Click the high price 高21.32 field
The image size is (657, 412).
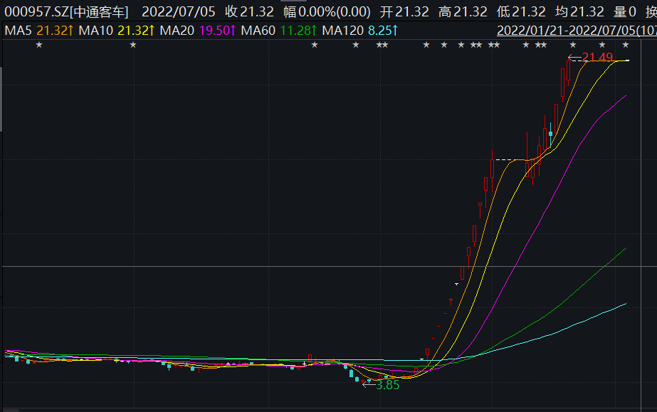pyautogui.click(x=463, y=11)
